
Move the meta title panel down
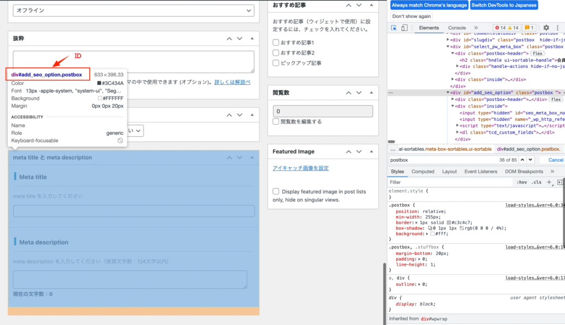pos(239,157)
